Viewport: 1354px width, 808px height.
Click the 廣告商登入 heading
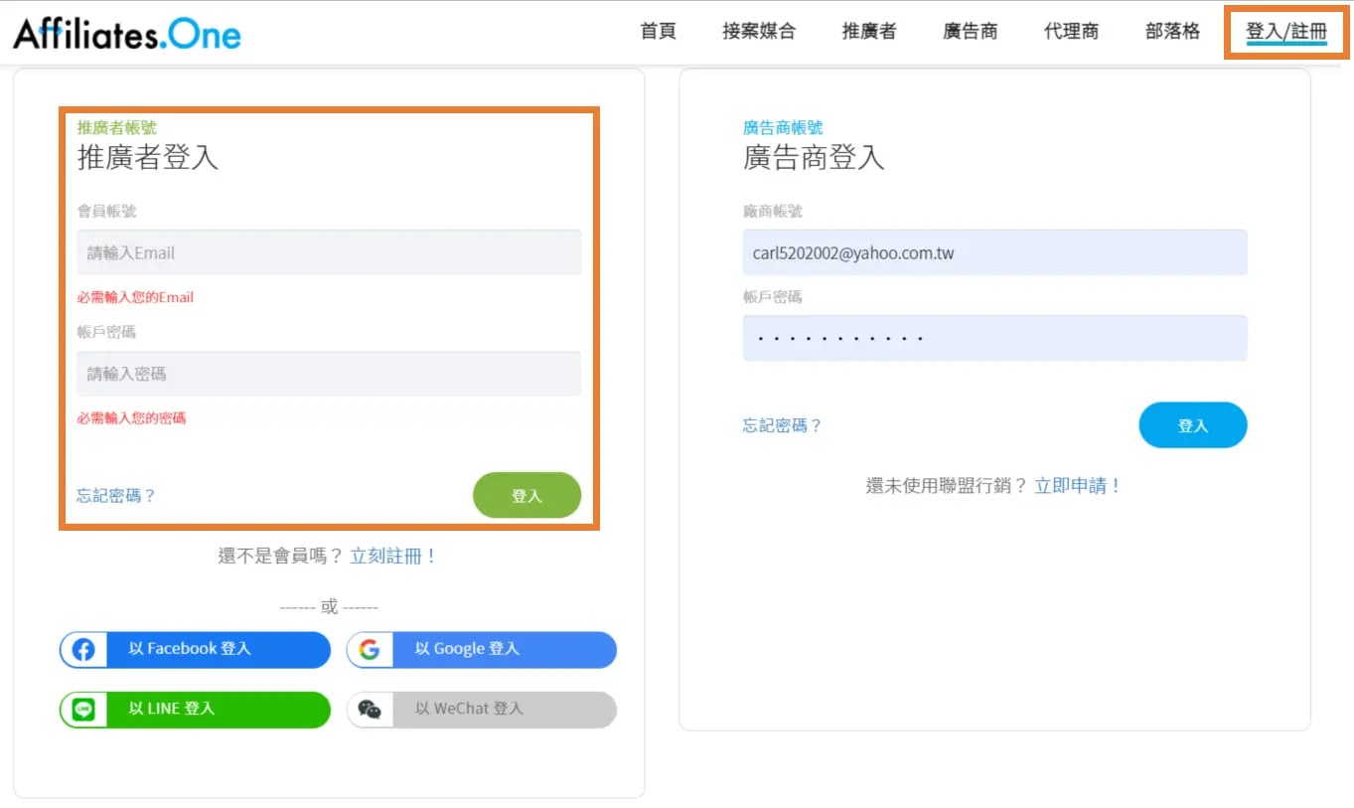(813, 157)
